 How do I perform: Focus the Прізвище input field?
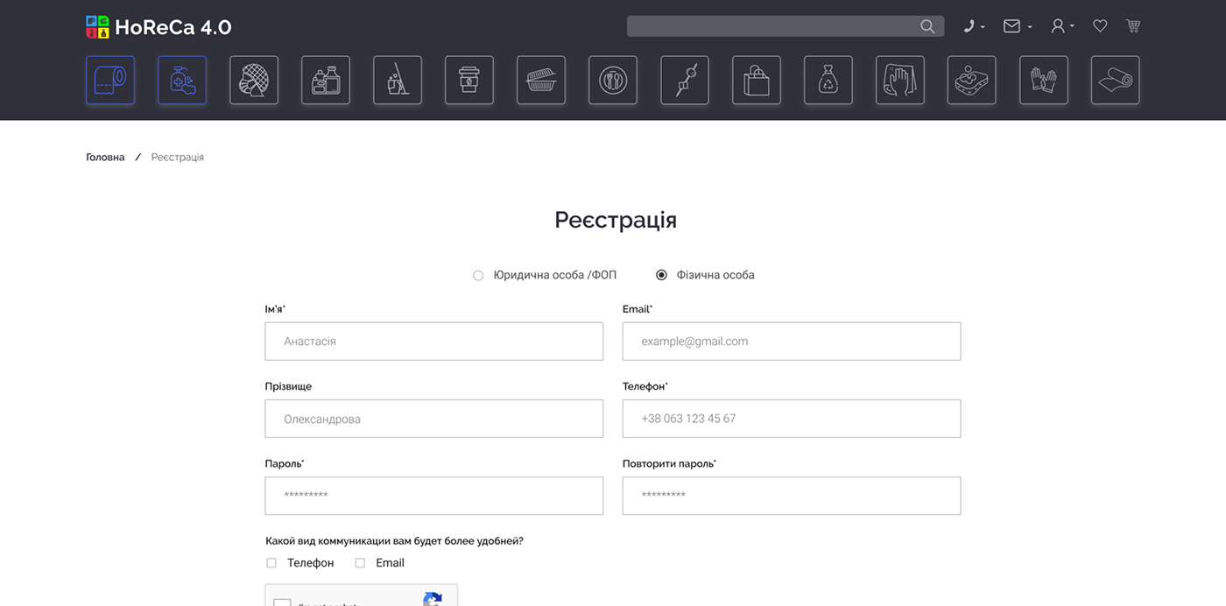tap(433, 419)
